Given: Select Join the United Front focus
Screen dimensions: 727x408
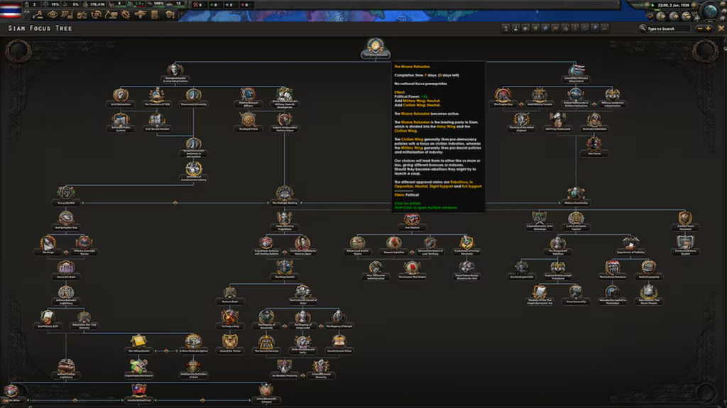Looking at the screenshot, I should point(138,392).
